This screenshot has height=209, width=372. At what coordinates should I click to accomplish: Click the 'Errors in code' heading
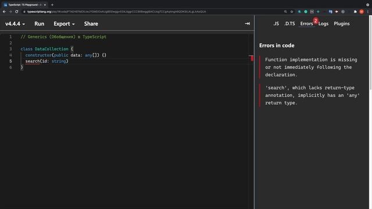pos(277,45)
